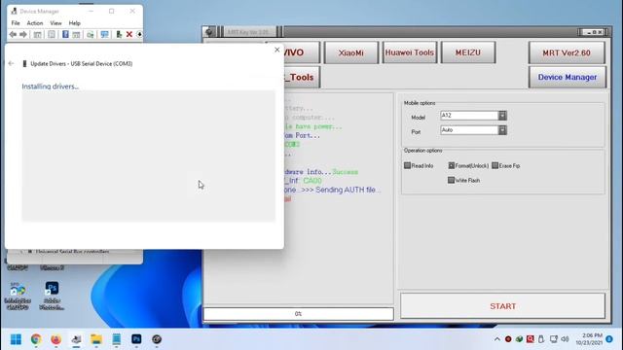Open File Explorer from the taskbar
Screen dimensions: 623x350
[96, 339]
